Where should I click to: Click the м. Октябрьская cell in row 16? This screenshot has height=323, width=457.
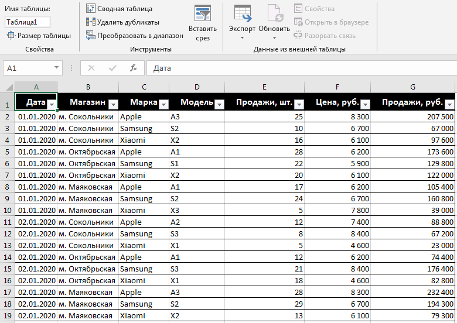88,280
